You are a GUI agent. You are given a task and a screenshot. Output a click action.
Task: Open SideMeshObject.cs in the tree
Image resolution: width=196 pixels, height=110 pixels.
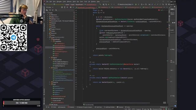click(x=59, y=66)
